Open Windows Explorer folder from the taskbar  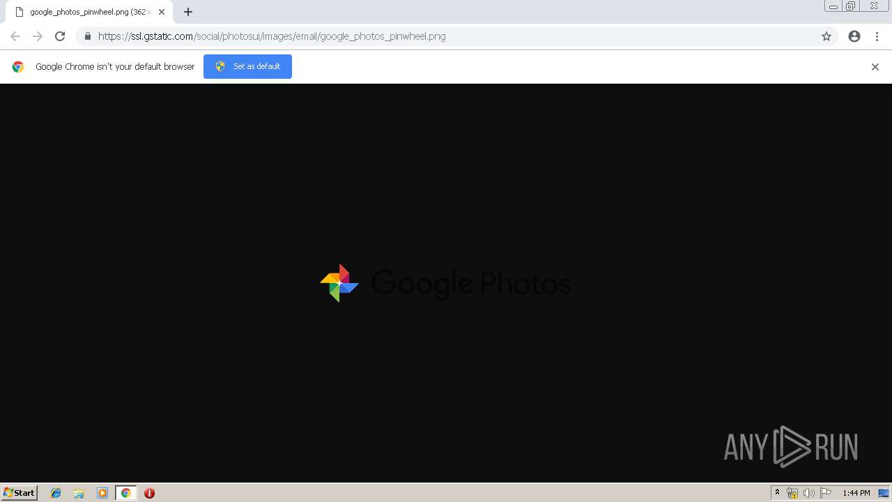click(x=79, y=493)
